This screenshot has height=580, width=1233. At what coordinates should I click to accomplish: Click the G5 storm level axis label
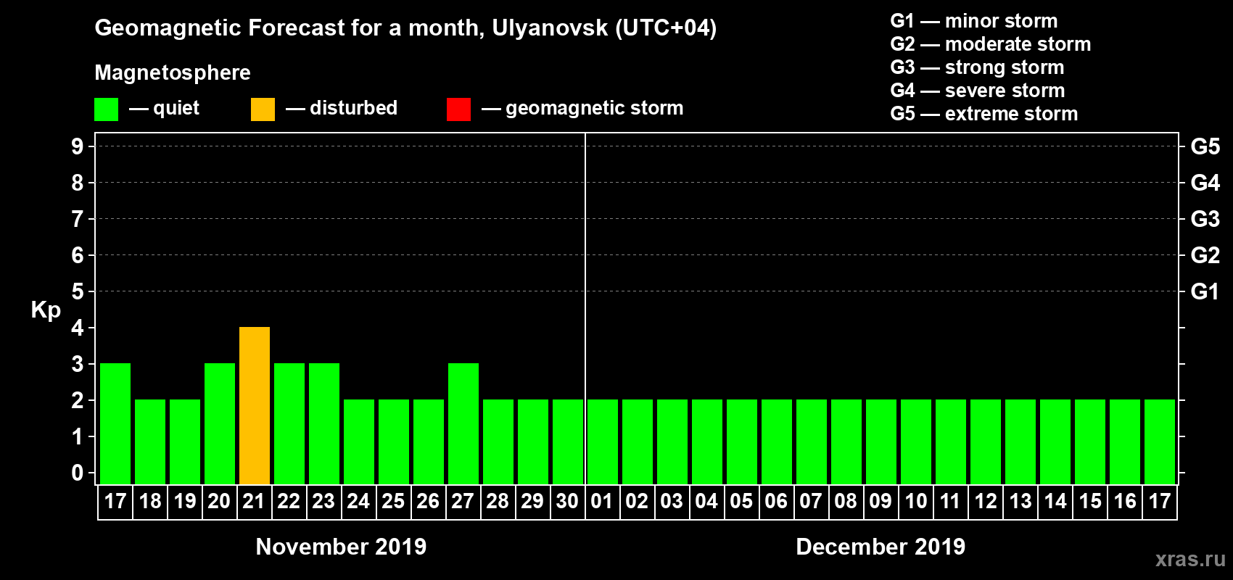1205,146
